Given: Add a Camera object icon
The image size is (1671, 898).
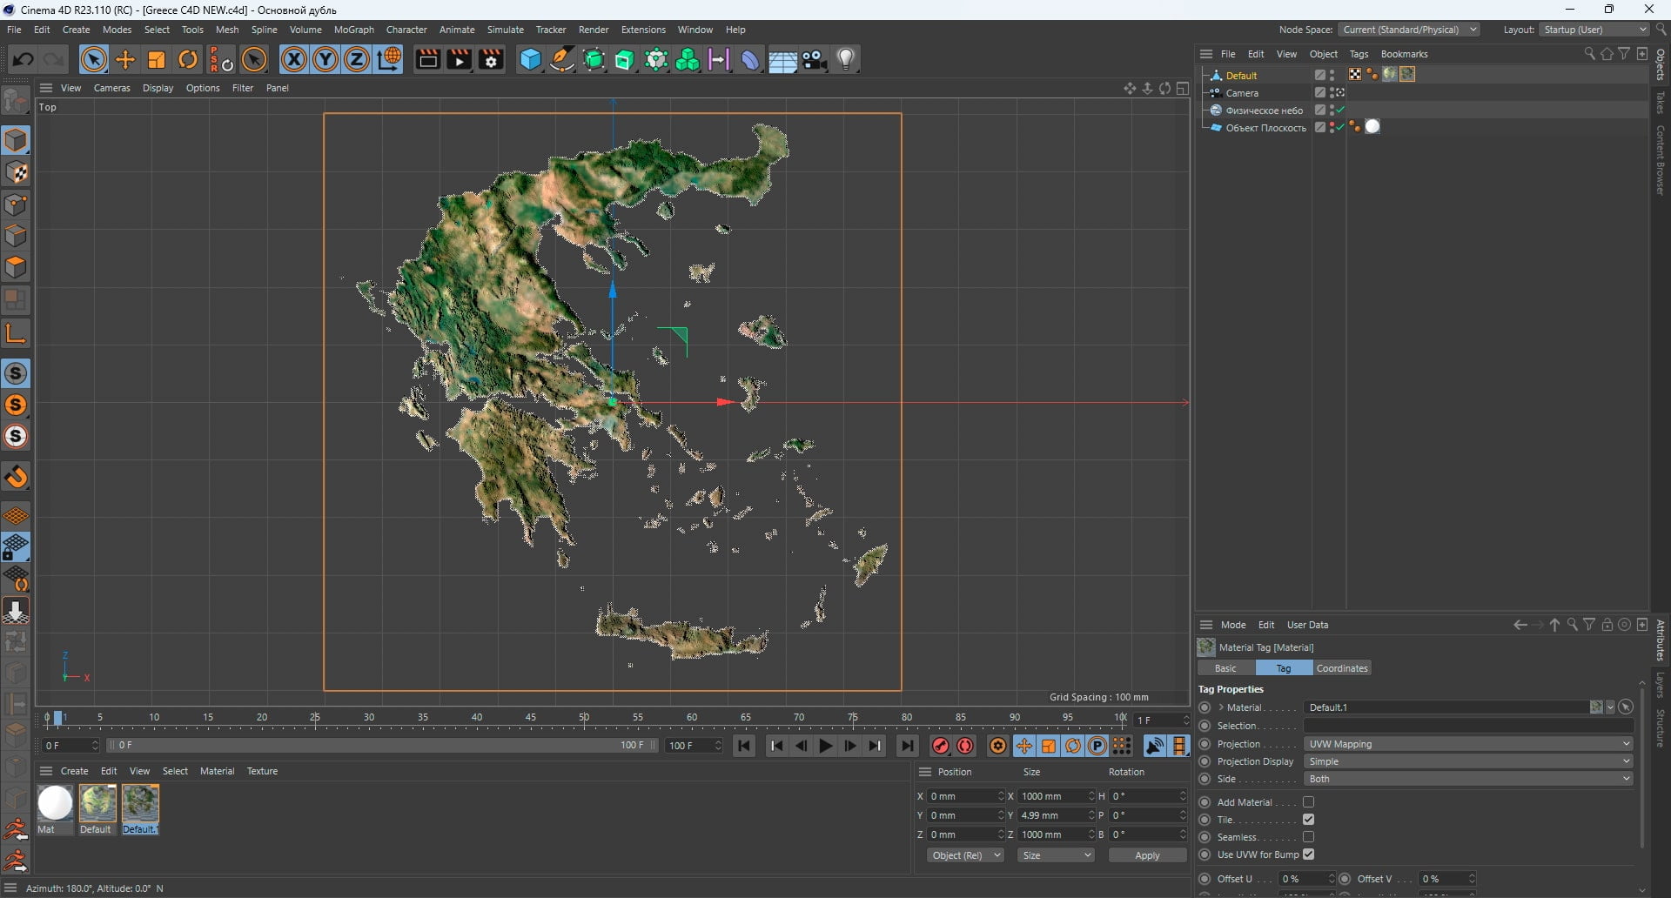Looking at the screenshot, I should [815, 59].
